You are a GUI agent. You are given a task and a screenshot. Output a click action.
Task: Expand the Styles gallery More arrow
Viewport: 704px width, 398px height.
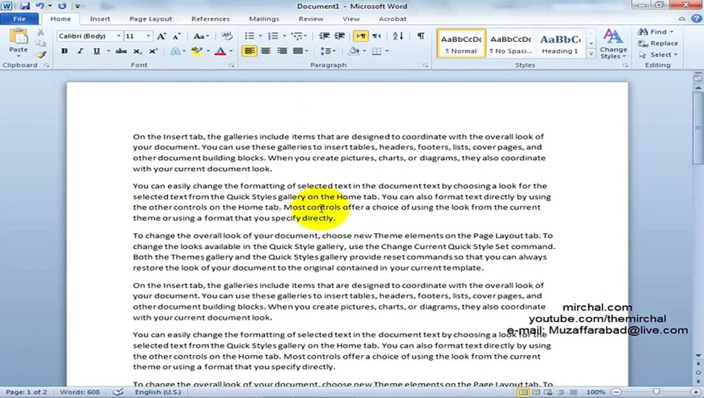pyautogui.click(x=591, y=54)
